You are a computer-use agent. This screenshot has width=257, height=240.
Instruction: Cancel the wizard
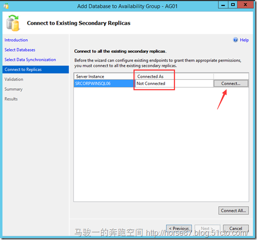236,228
